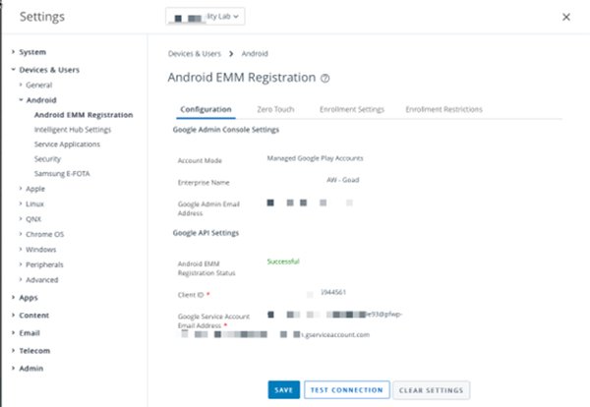Image resolution: width=590 pixels, height=407 pixels.
Task: Click the Clear Settings button
Action: (x=431, y=390)
